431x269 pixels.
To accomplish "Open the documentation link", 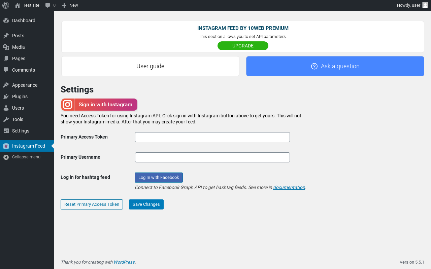I will click(289, 187).
